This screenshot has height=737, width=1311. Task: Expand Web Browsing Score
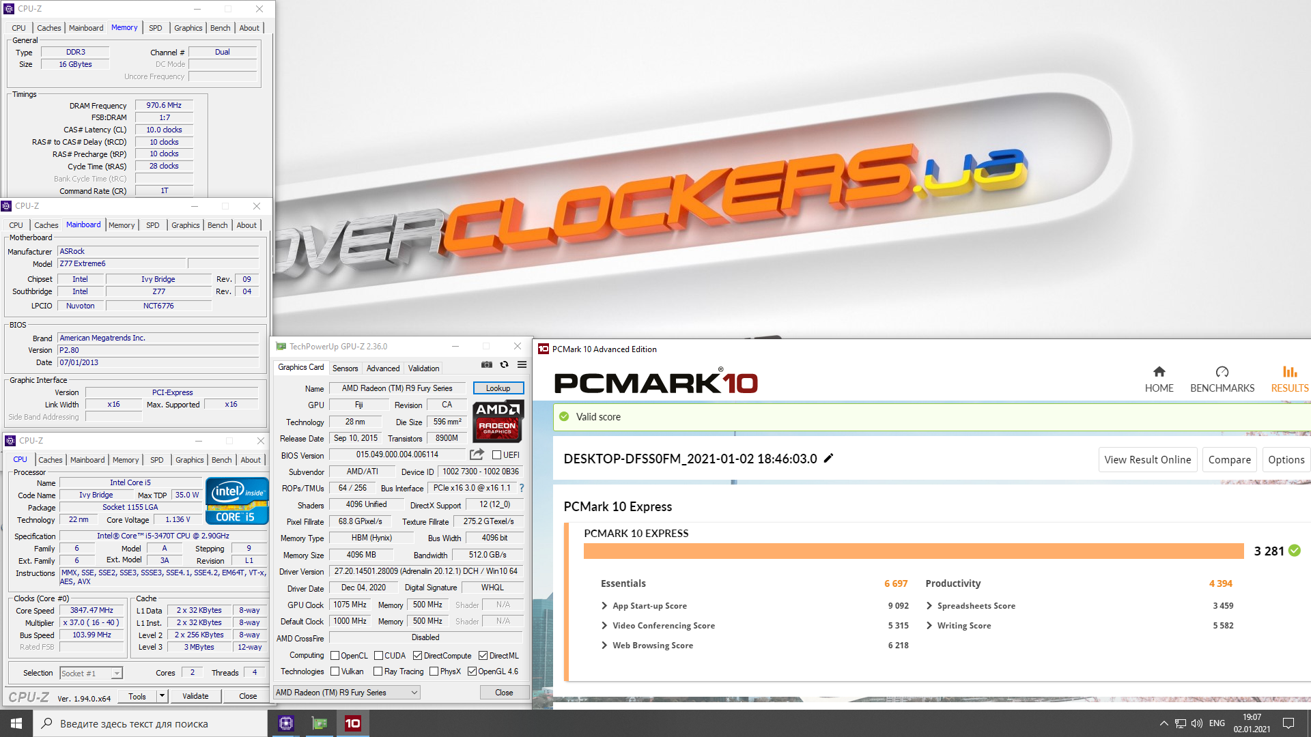[604, 646]
